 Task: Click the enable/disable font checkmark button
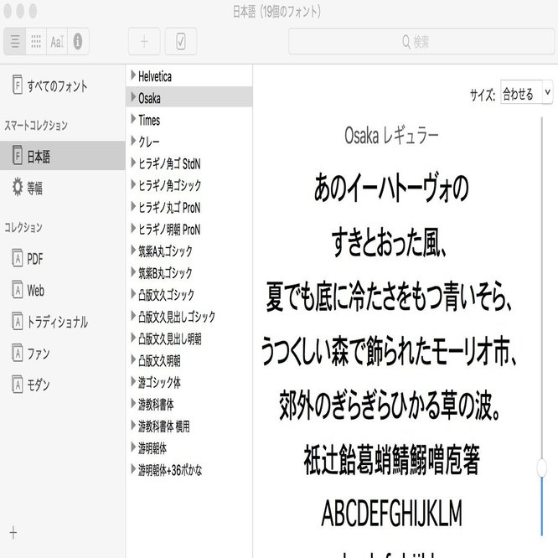pos(181,42)
